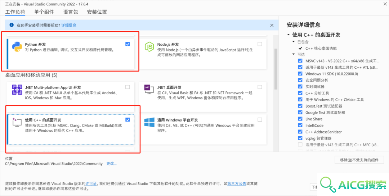Uncheck 使用 C++ 的桌面开发 checkbox
Viewport: 389px width, 196px height.
128,120
